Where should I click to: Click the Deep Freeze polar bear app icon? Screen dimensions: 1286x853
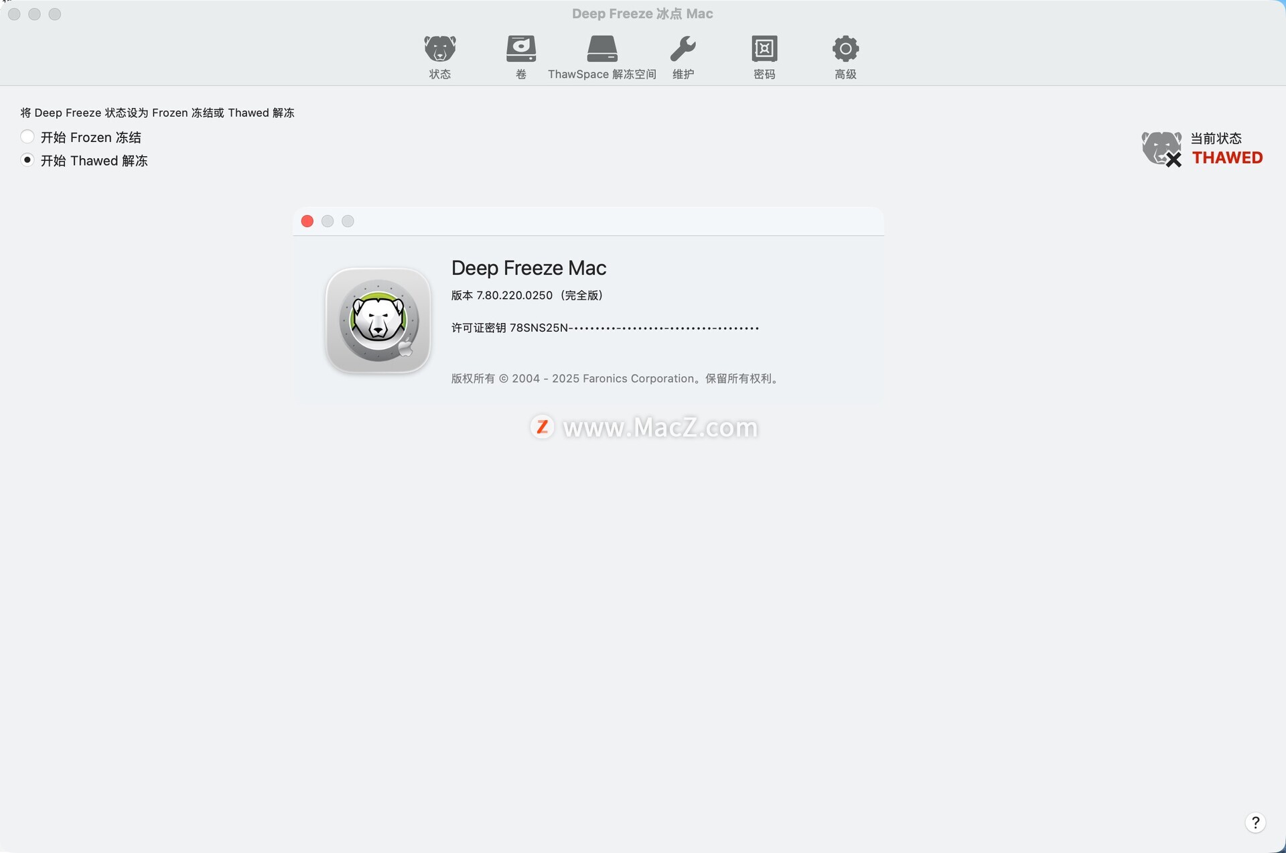pyautogui.click(x=378, y=320)
